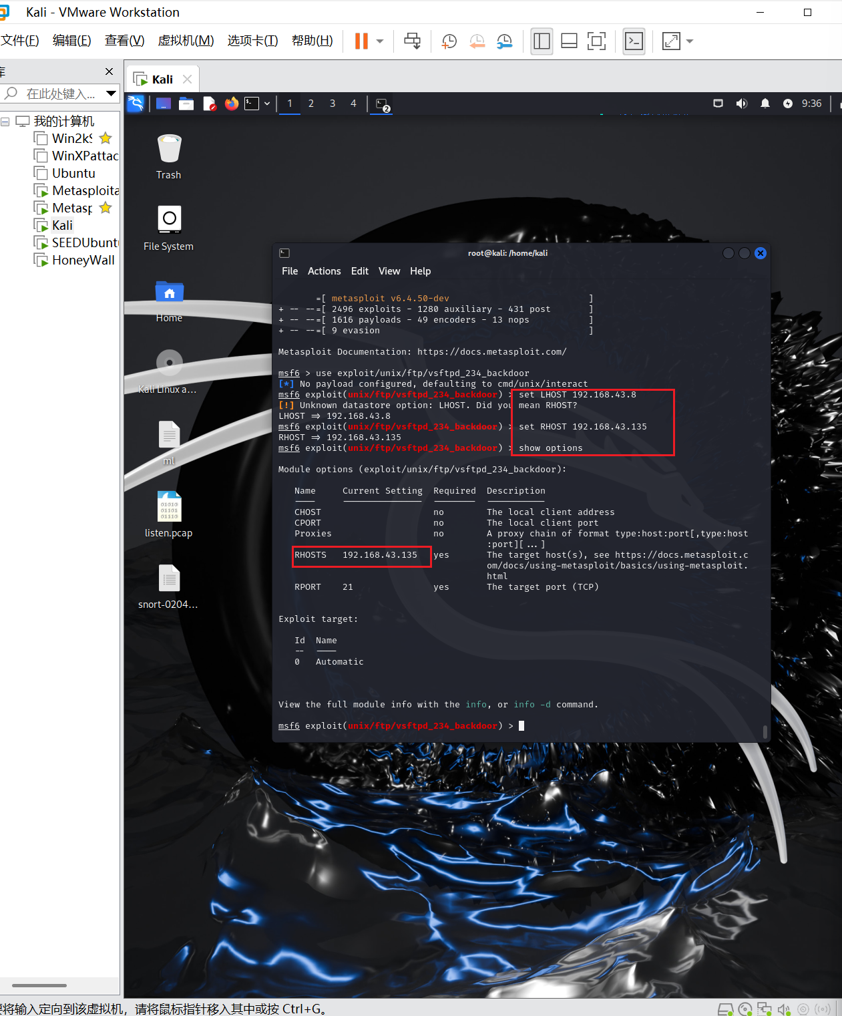Open the snapshot manager

pyautogui.click(x=505, y=41)
